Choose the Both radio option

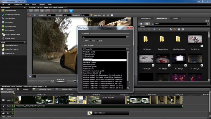tap(98, 41)
